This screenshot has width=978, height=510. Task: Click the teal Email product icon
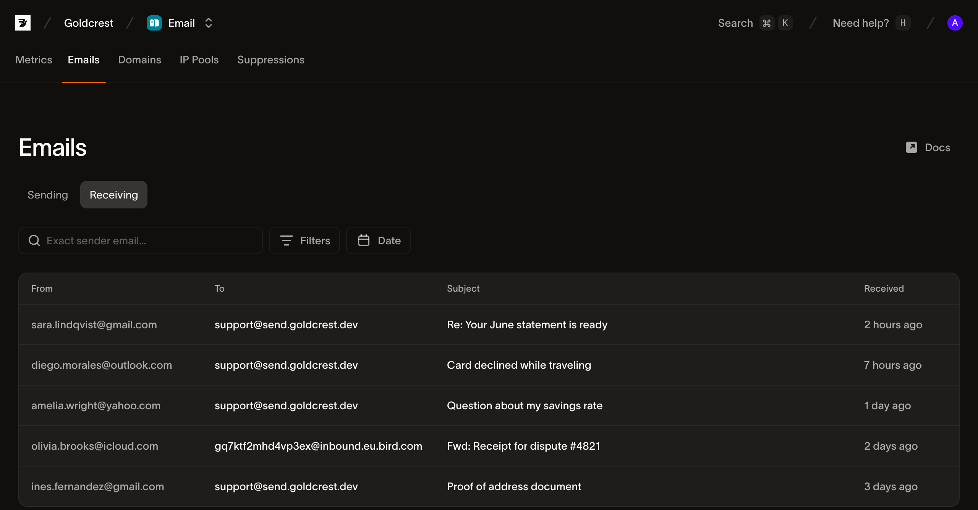tap(154, 23)
